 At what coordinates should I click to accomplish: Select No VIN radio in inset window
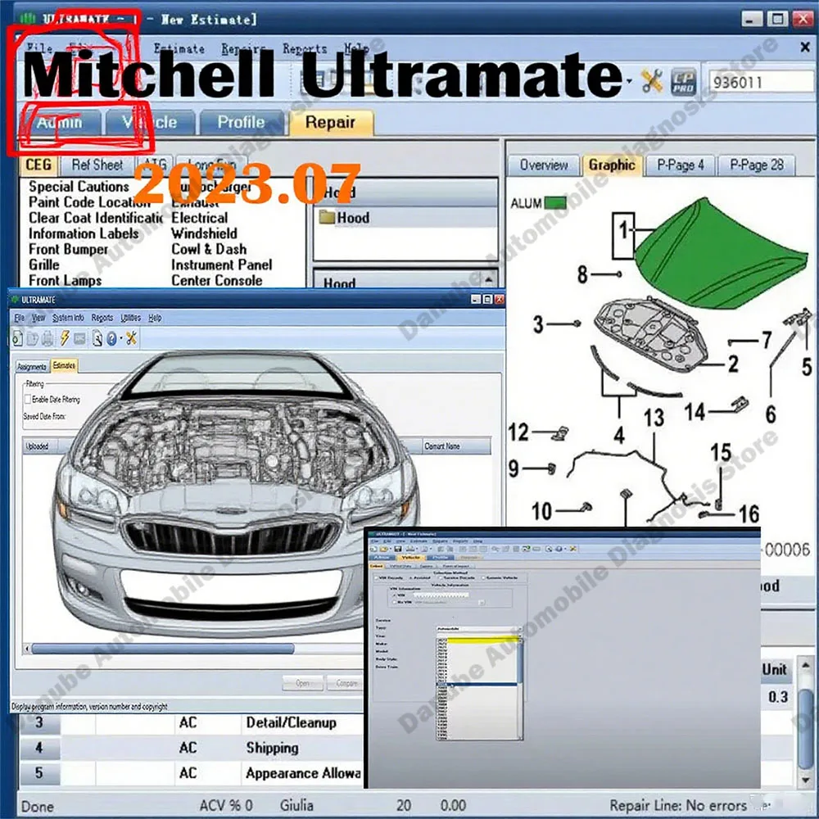coord(395,602)
